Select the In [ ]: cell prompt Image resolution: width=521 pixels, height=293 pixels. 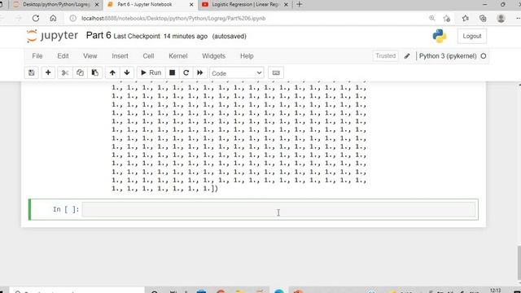pos(66,209)
